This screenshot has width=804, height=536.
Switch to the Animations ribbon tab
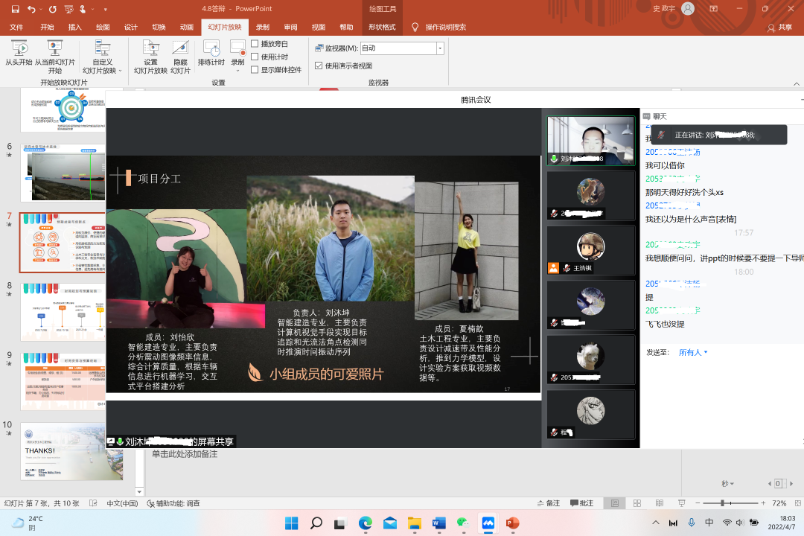(x=187, y=28)
